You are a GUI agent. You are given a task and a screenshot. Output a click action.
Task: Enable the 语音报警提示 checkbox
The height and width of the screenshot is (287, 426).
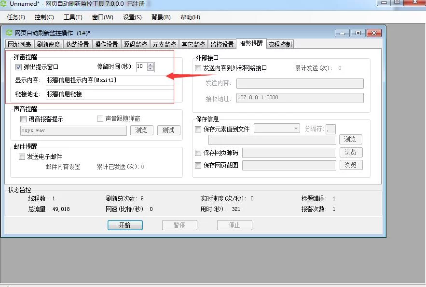point(23,119)
